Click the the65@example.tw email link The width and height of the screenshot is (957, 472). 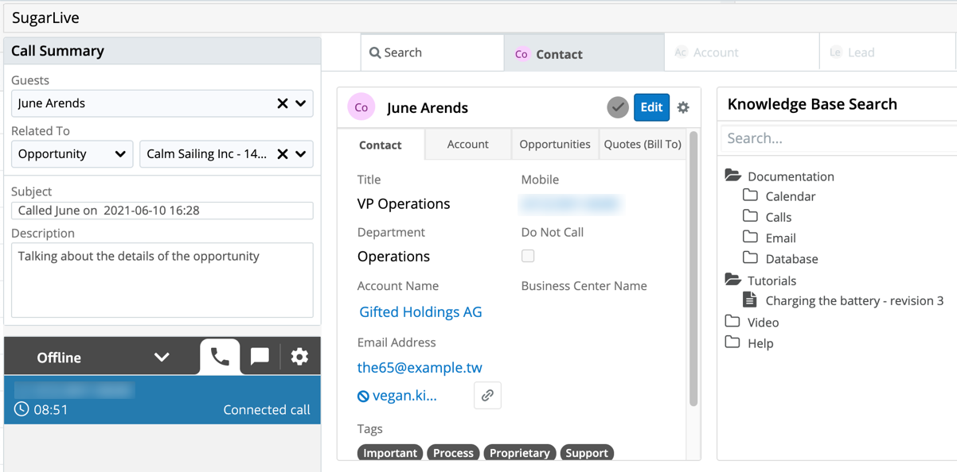(x=420, y=368)
